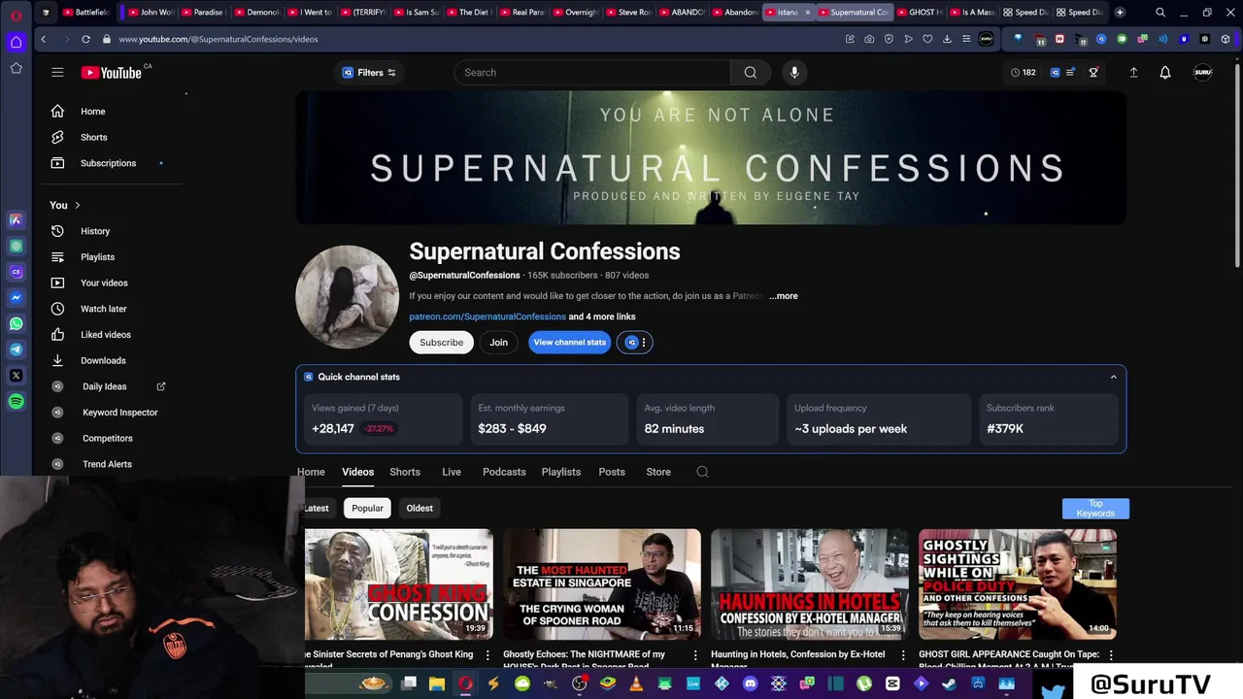Select the Popular sort chip
The height and width of the screenshot is (699, 1243).
[367, 508]
